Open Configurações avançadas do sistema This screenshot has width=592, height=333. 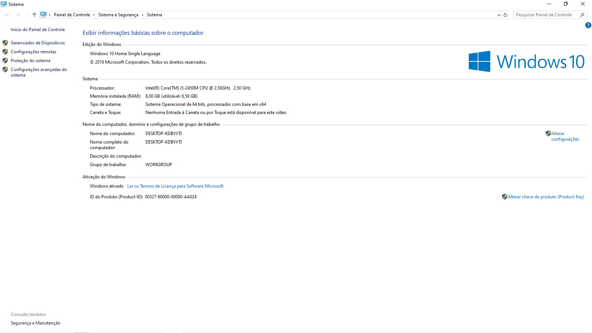coord(39,72)
